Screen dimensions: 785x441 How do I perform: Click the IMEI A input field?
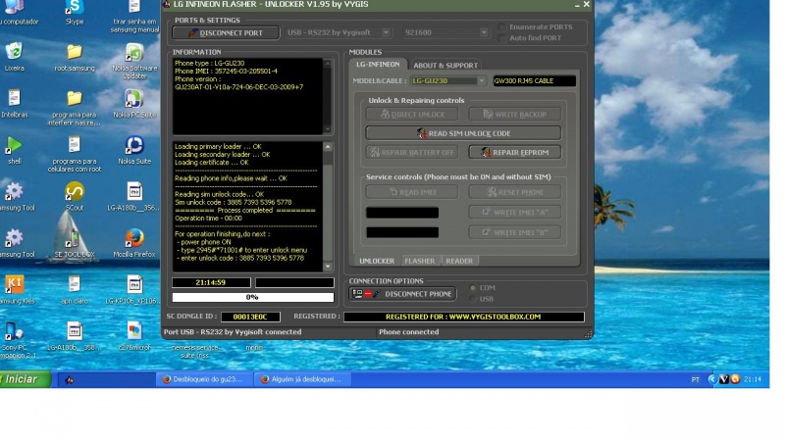pos(402,213)
